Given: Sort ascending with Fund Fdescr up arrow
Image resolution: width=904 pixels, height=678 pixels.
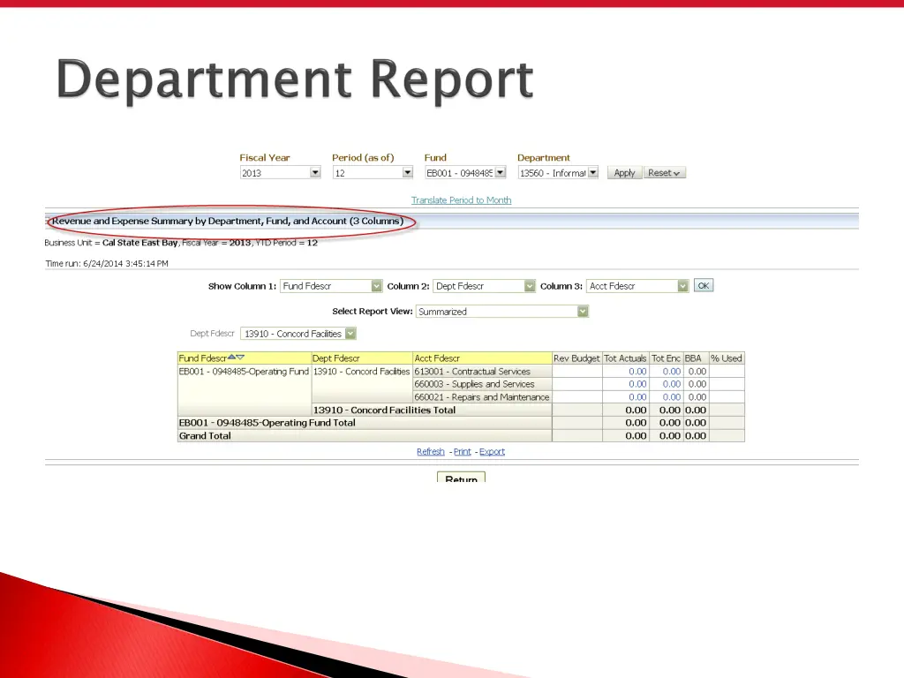Looking at the screenshot, I should tap(232, 357).
